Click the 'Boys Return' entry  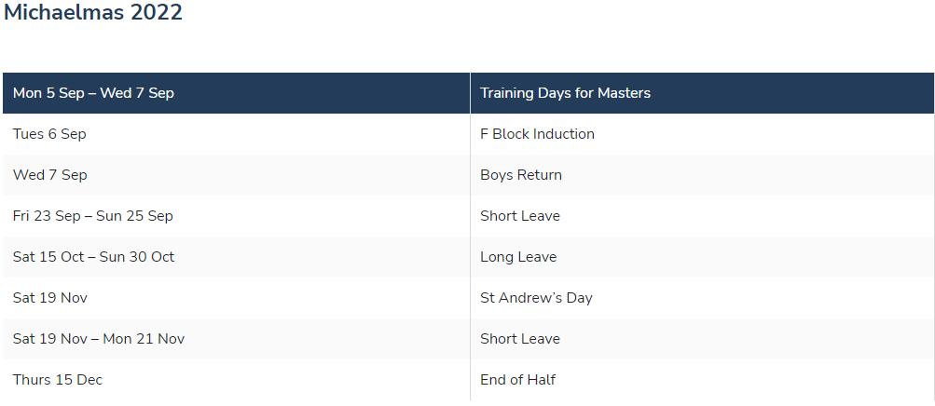[x=521, y=175]
